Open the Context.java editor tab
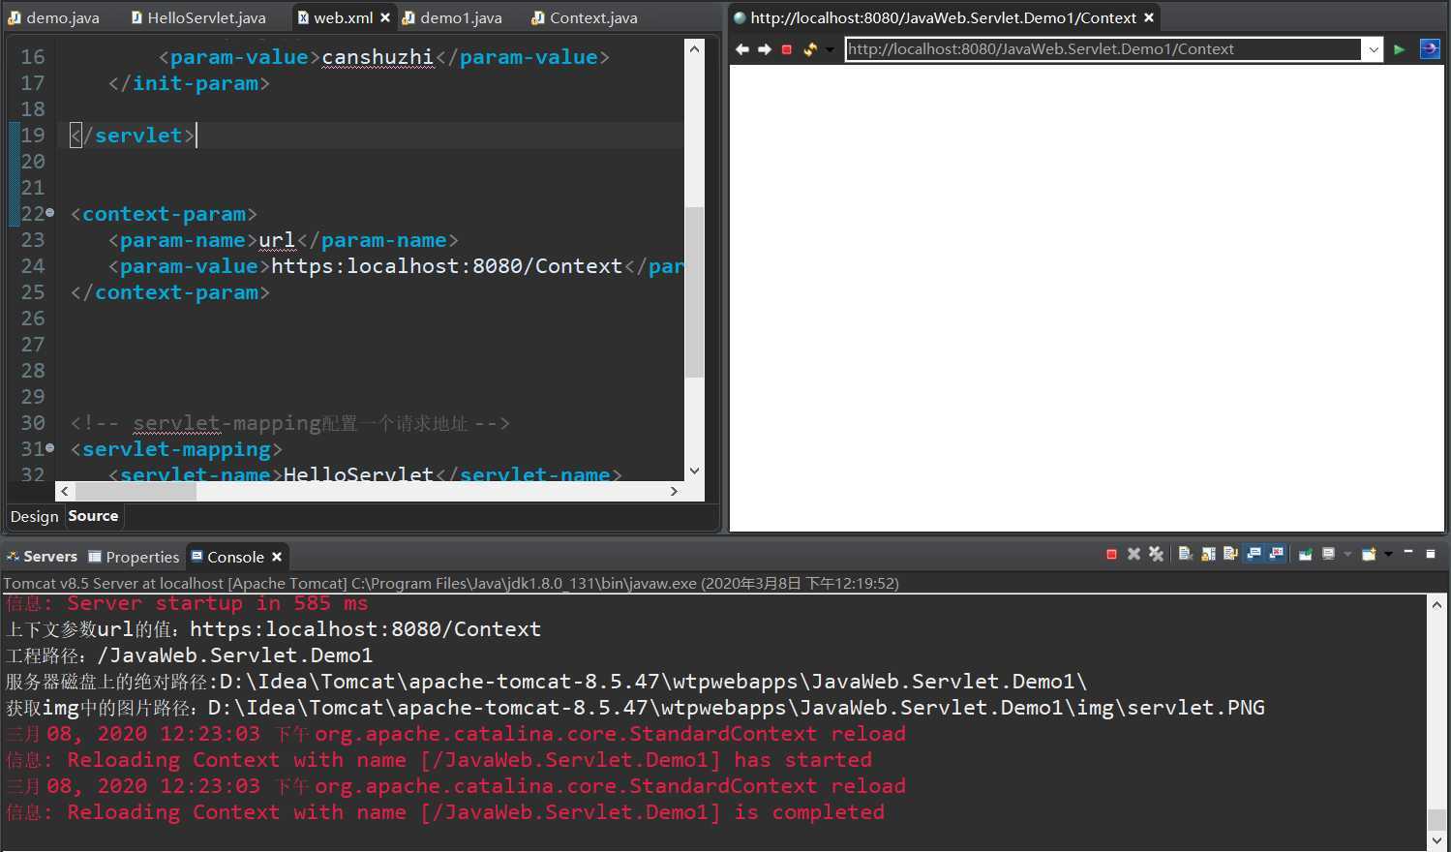Viewport: 1451px width, 852px height. click(x=585, y=17)
